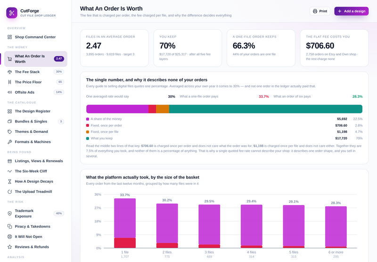
Task: Open Piracy & Takedowns page
Action: (x=36, y=227)
